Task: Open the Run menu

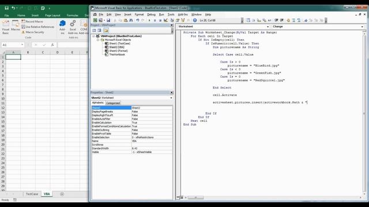Action: tap(161, 14)
